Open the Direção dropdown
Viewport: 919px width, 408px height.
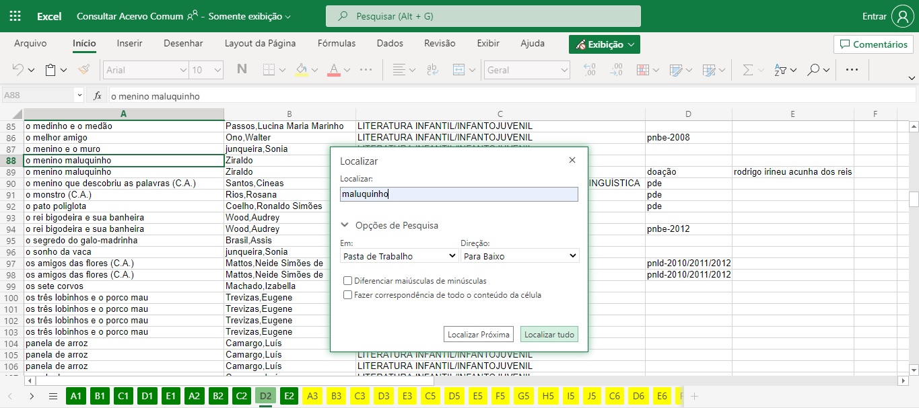coord(520,256)
